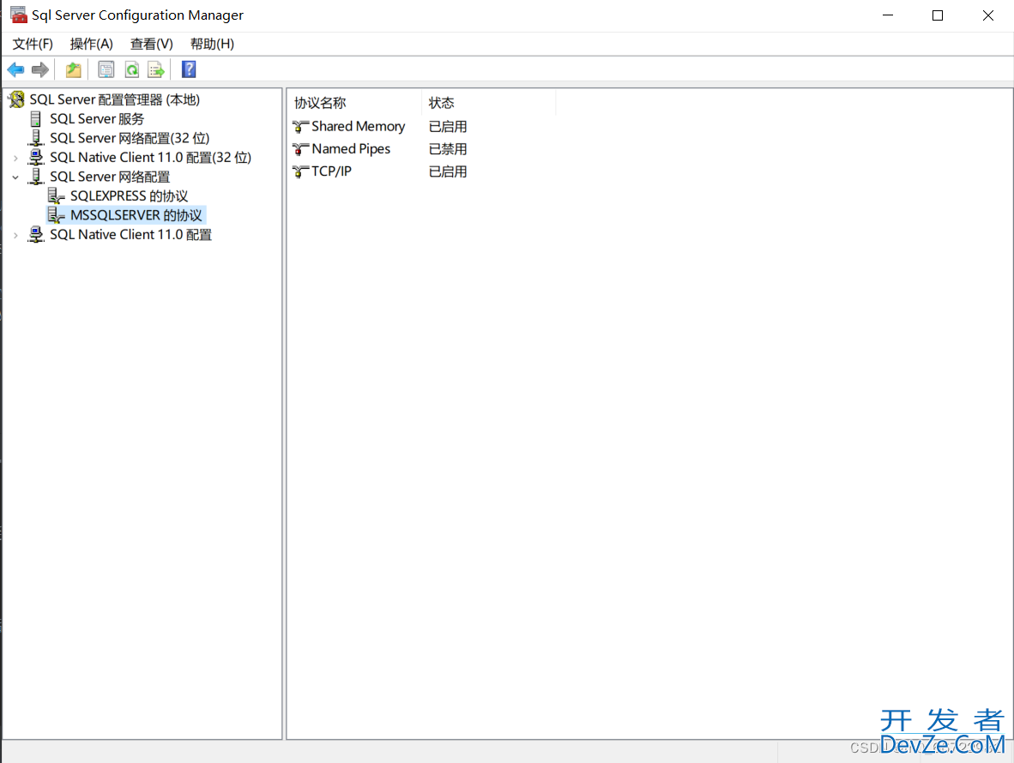Screen dimensions: 1014x763
Task: Open Help with the question mark icon
Action: [189, 69]
